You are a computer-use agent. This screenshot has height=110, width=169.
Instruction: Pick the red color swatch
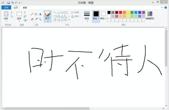pyautogui.click(x=121, y=12)
